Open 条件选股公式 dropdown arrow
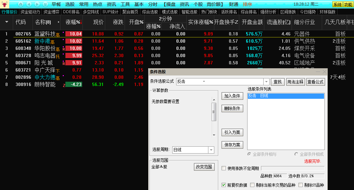The image size is (354, 190). click(x=266, y=82)
